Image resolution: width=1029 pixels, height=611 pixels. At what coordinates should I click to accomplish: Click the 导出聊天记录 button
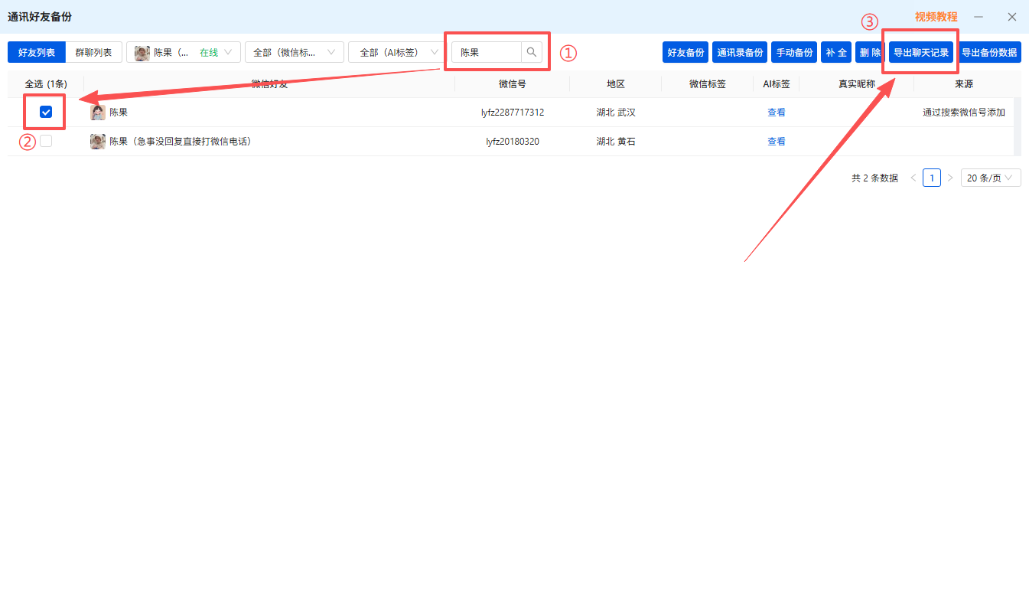pos(921,52)
